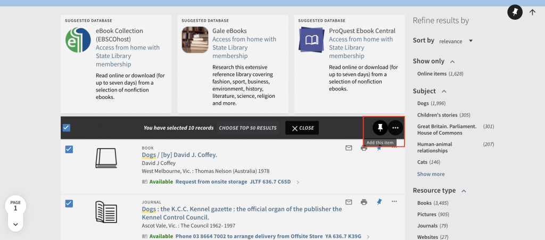The image size is (545, 240).
Task: Unpin the K.C.C. Kennel gazette journal
Action: pyautogui.click(x=379, y=202)
